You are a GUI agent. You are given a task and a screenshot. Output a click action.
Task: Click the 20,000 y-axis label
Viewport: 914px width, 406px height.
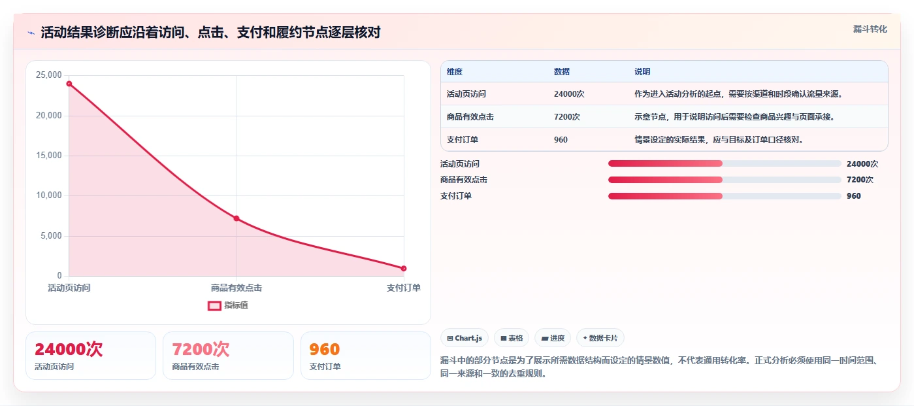point(48,116)
